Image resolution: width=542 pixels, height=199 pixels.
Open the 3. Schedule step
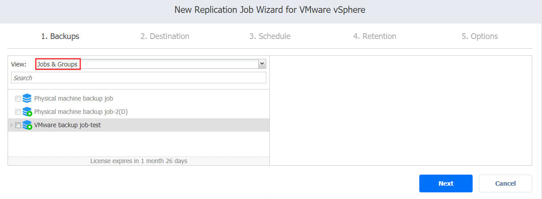(270, 36)
